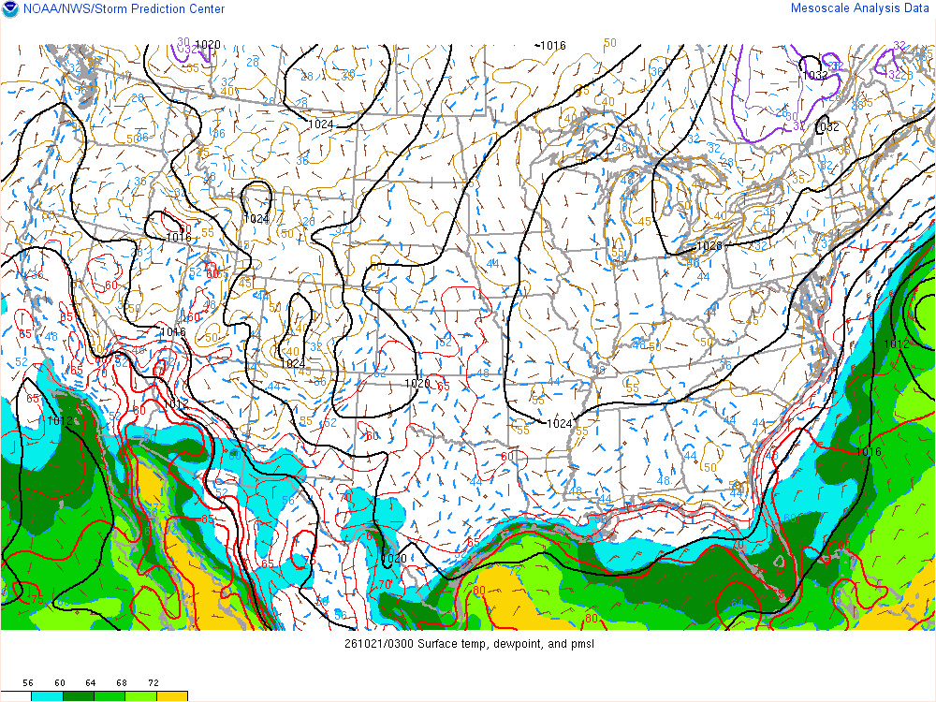The height and width of the screenshot is (702, 936).
Task: Click the 1012 label on the Atlantic low
Action: (x=897, y=344)
